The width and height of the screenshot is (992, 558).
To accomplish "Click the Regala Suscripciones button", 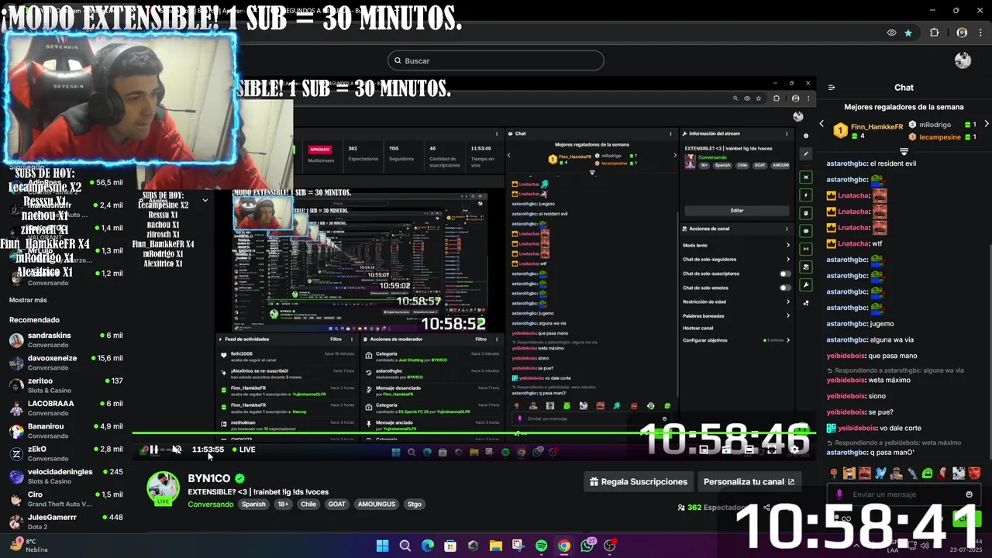I will click(639, 481).
